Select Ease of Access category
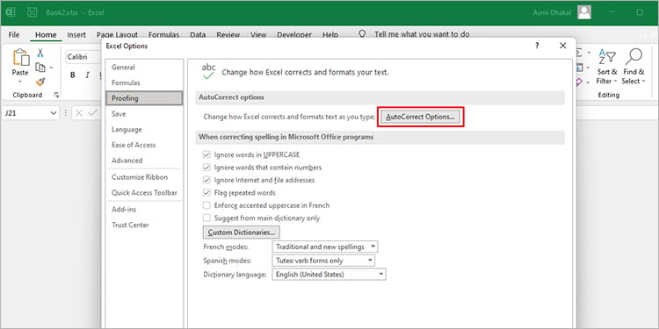The image size is (659, 329). click(144, 145)
